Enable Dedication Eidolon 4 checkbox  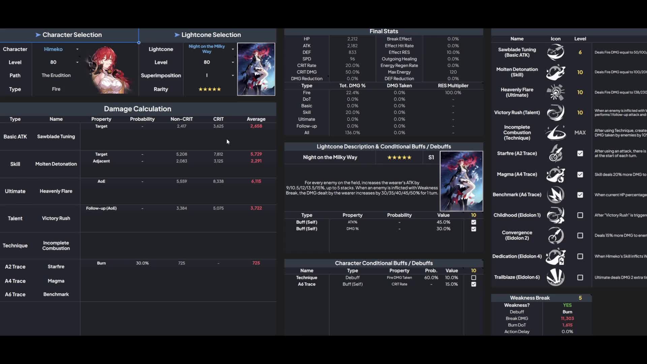pos(580,256)
